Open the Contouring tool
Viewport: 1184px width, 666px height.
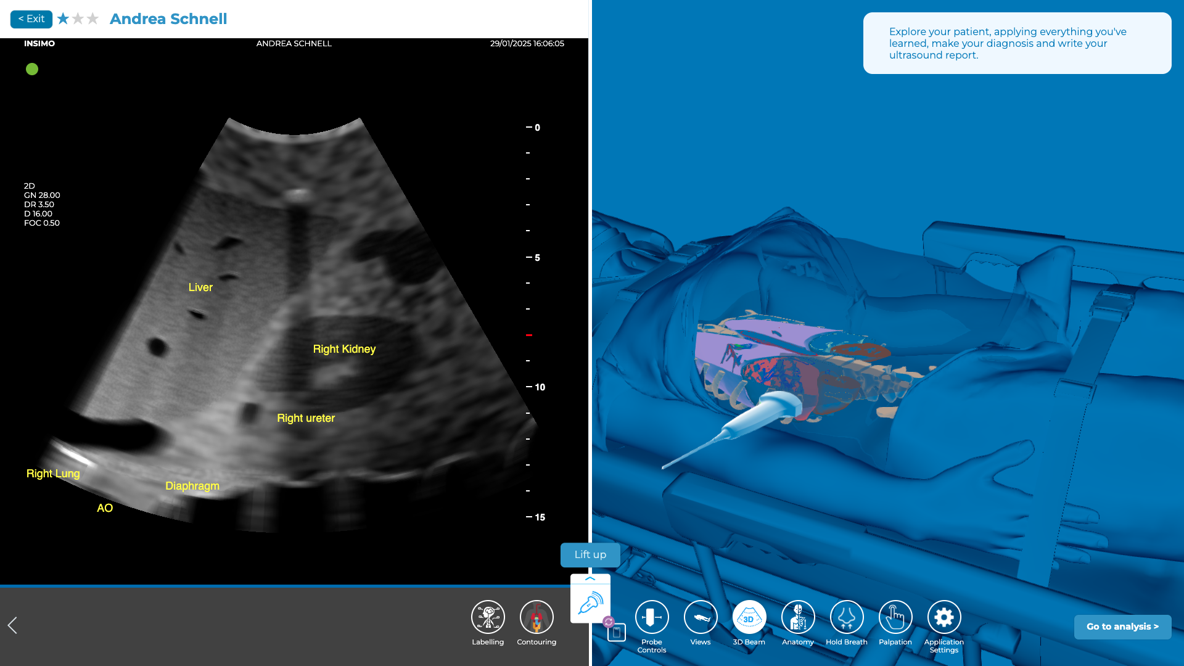coord(536,617)
